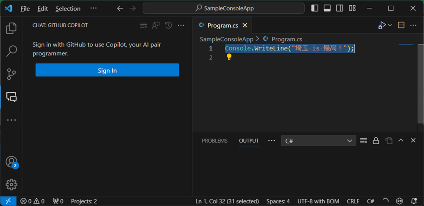Screen dimensions: 424x206
Task: Expand the run button dropdown chevron
Action: [x=390, y=25]
